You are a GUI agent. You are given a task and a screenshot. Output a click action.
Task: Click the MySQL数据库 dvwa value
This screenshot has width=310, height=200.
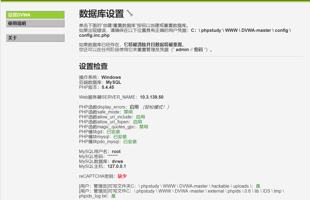pyautogui.click(x=117, y=161)
